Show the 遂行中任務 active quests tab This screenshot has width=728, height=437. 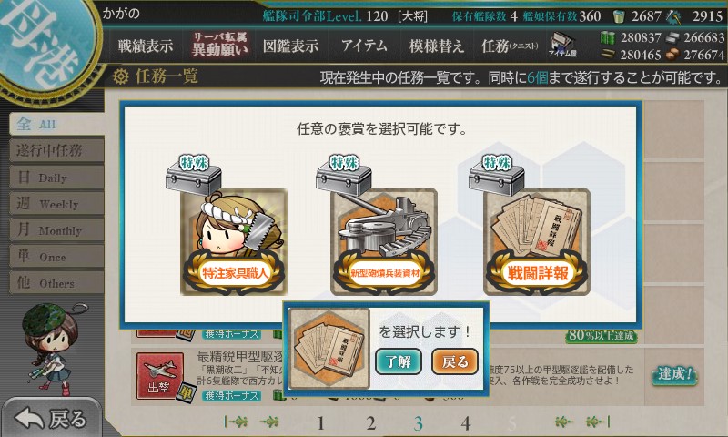pyautogui.click(x=56, y=150)
